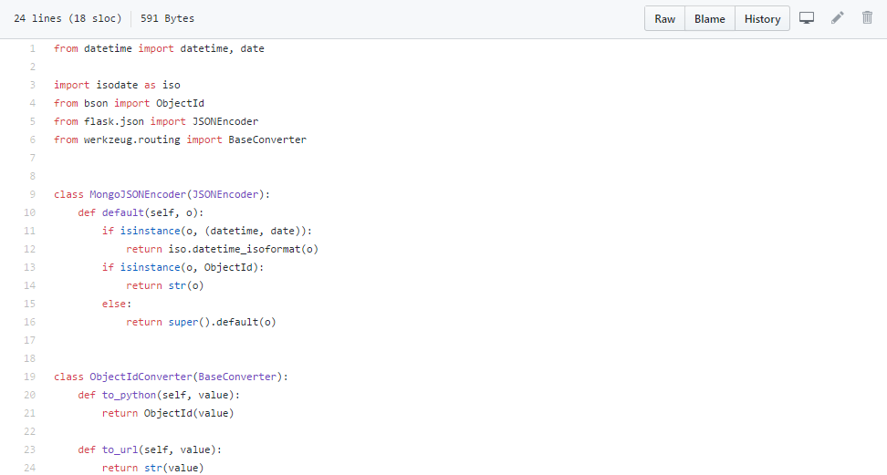Select line 9 with MongoJSONEncoder class
This screenshot has width=887, height=475.
(x=32, y=194)
